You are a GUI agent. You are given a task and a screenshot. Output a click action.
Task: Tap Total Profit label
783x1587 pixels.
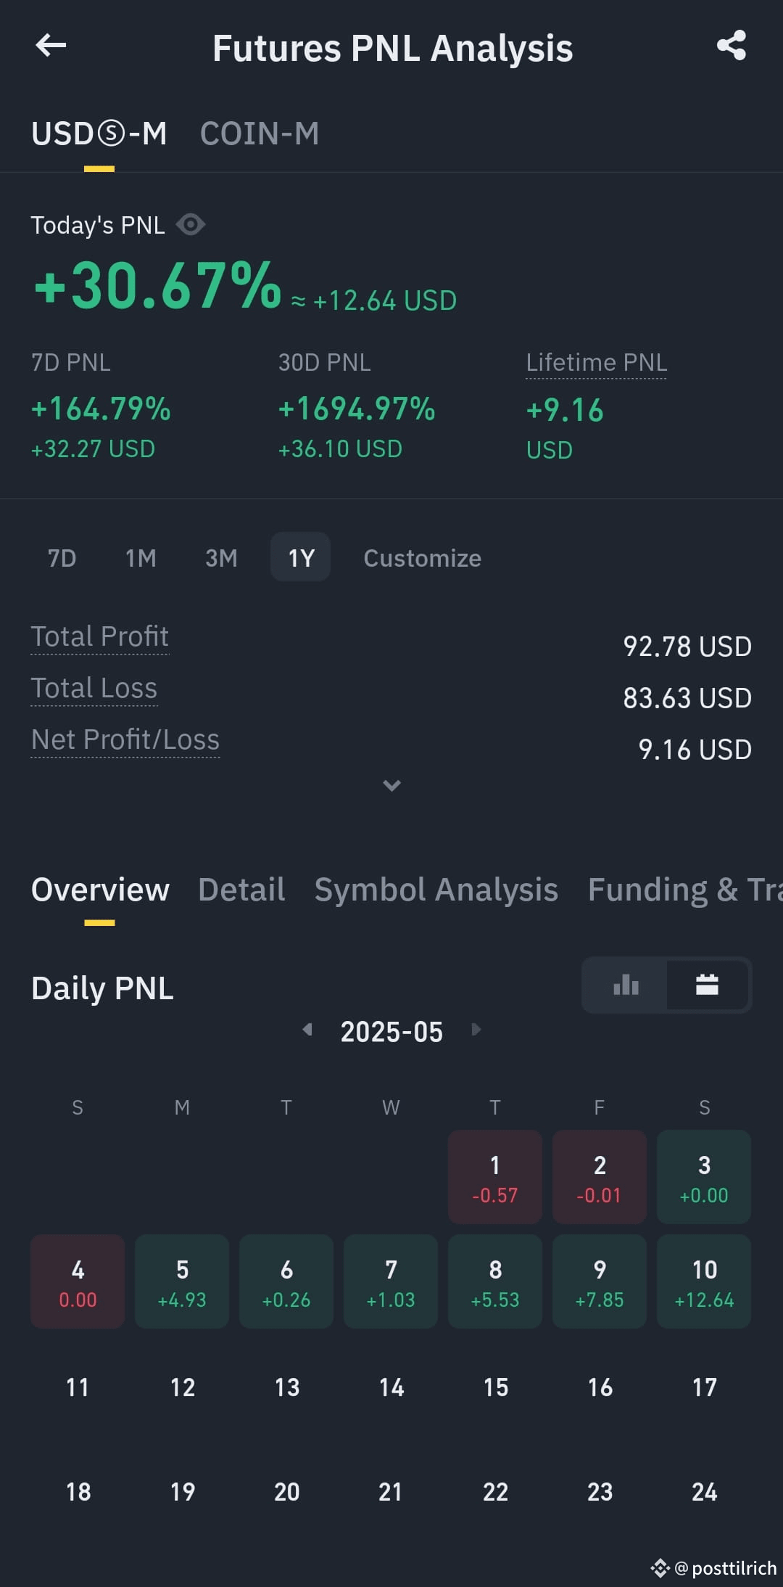[x=100, y=637]
